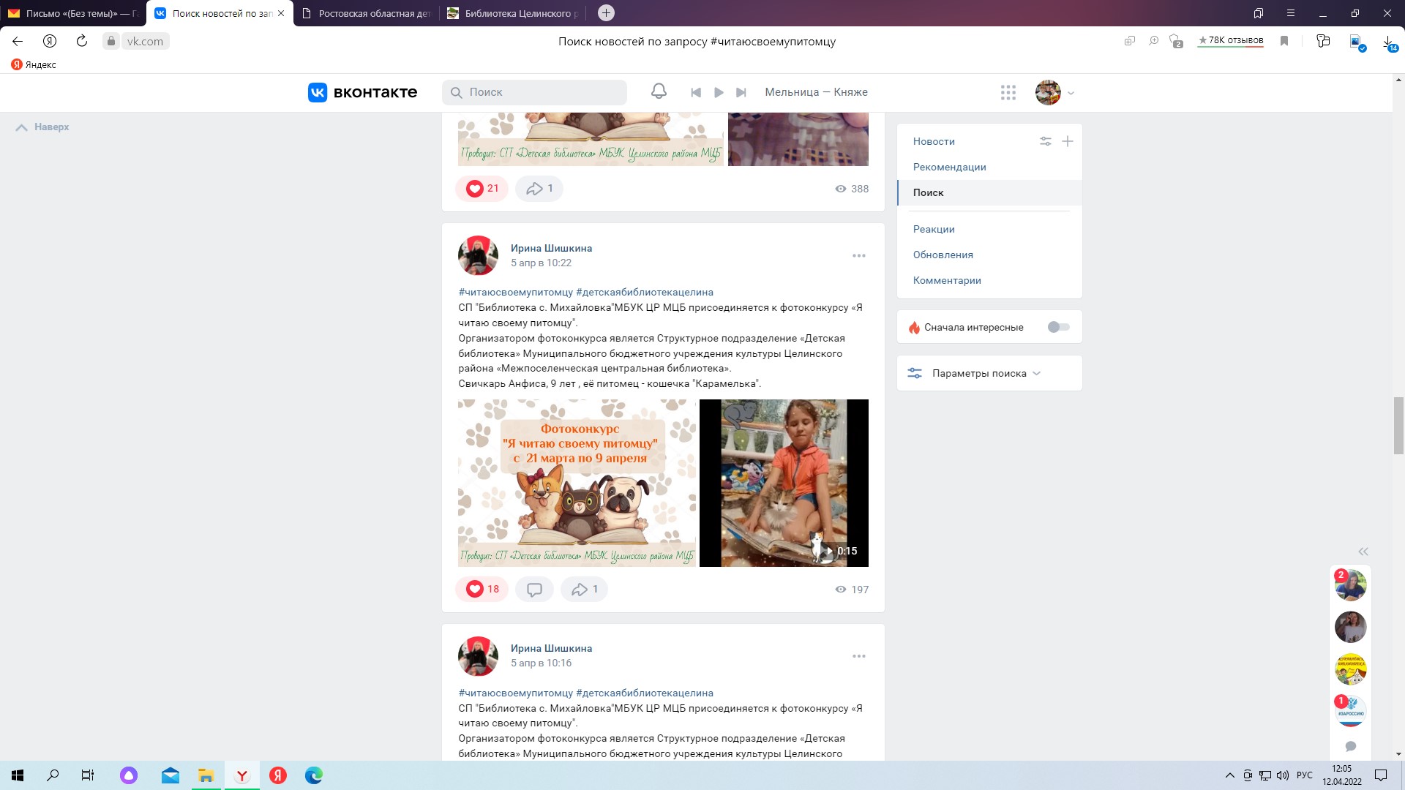Screen dimensions: 1405x790
Task: Skip to previous track in music player
Action: 696,92
